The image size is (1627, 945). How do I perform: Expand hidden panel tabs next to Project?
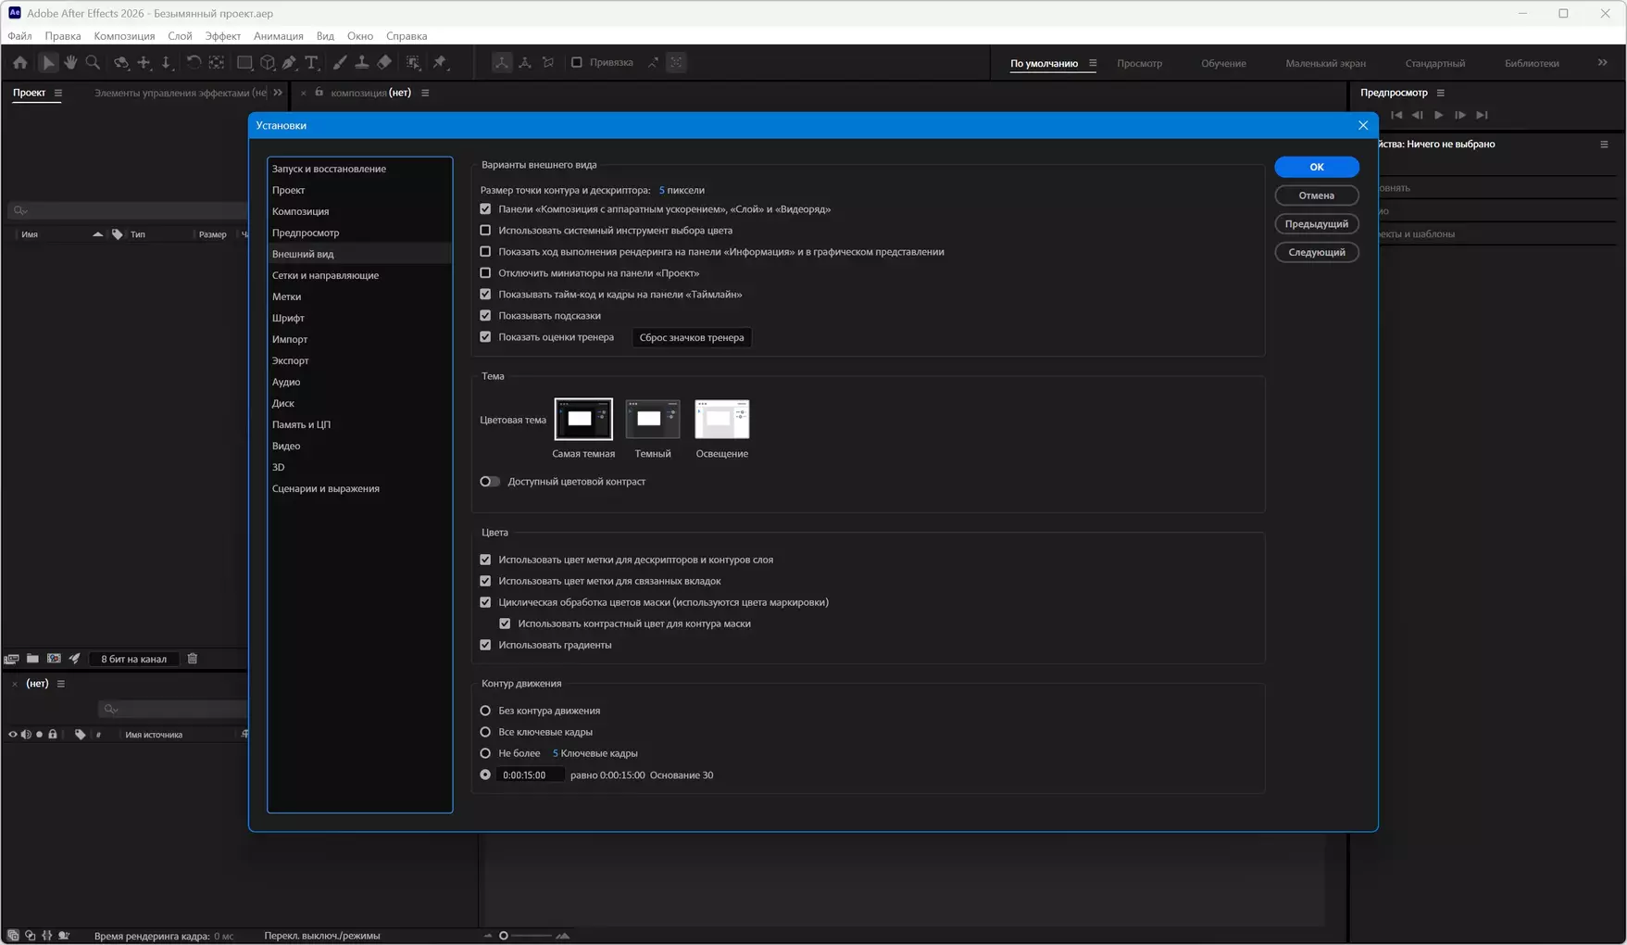(278, 93)
